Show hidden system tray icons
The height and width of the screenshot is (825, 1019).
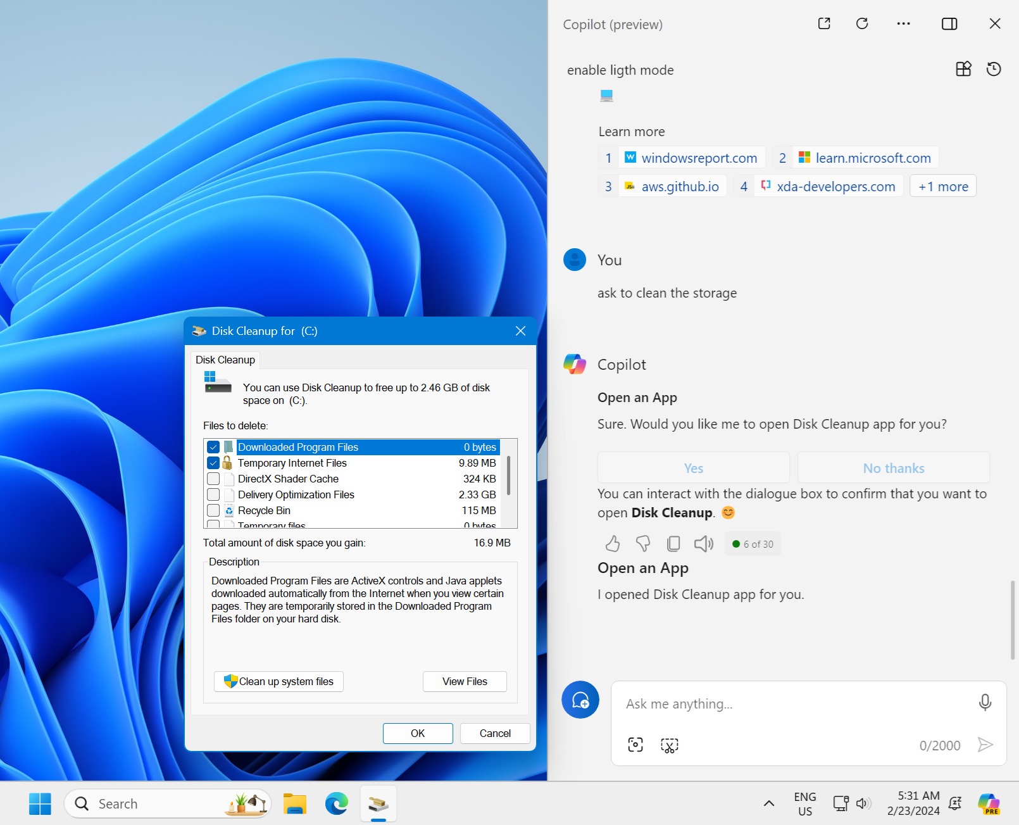tap(768, 803)
